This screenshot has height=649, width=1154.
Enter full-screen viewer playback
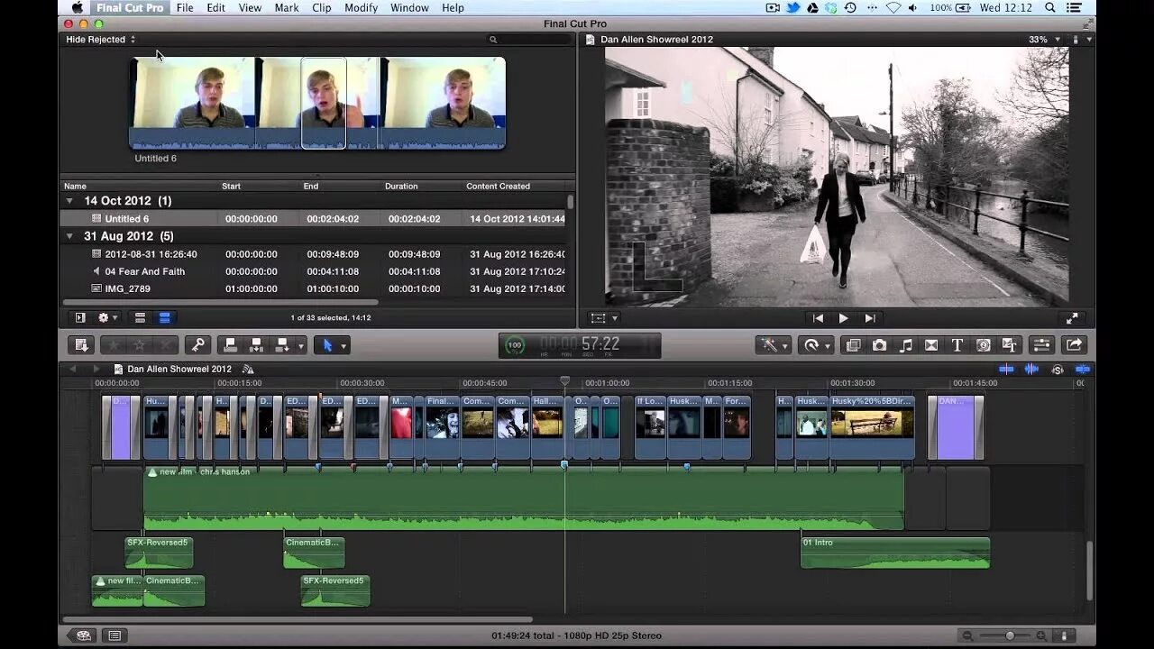[1072, 318]
